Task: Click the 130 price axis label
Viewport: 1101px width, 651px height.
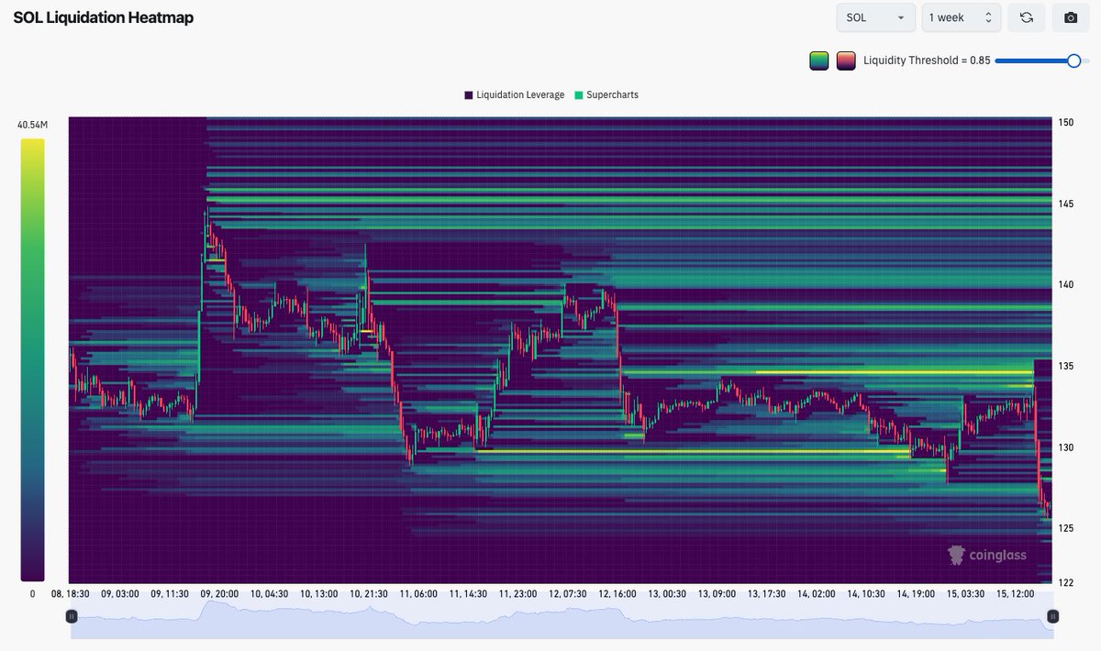Action: (x=1065, y=447)
